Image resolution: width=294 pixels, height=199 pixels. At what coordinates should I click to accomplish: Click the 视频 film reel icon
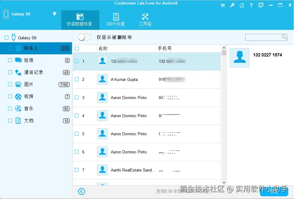(18, 97)
